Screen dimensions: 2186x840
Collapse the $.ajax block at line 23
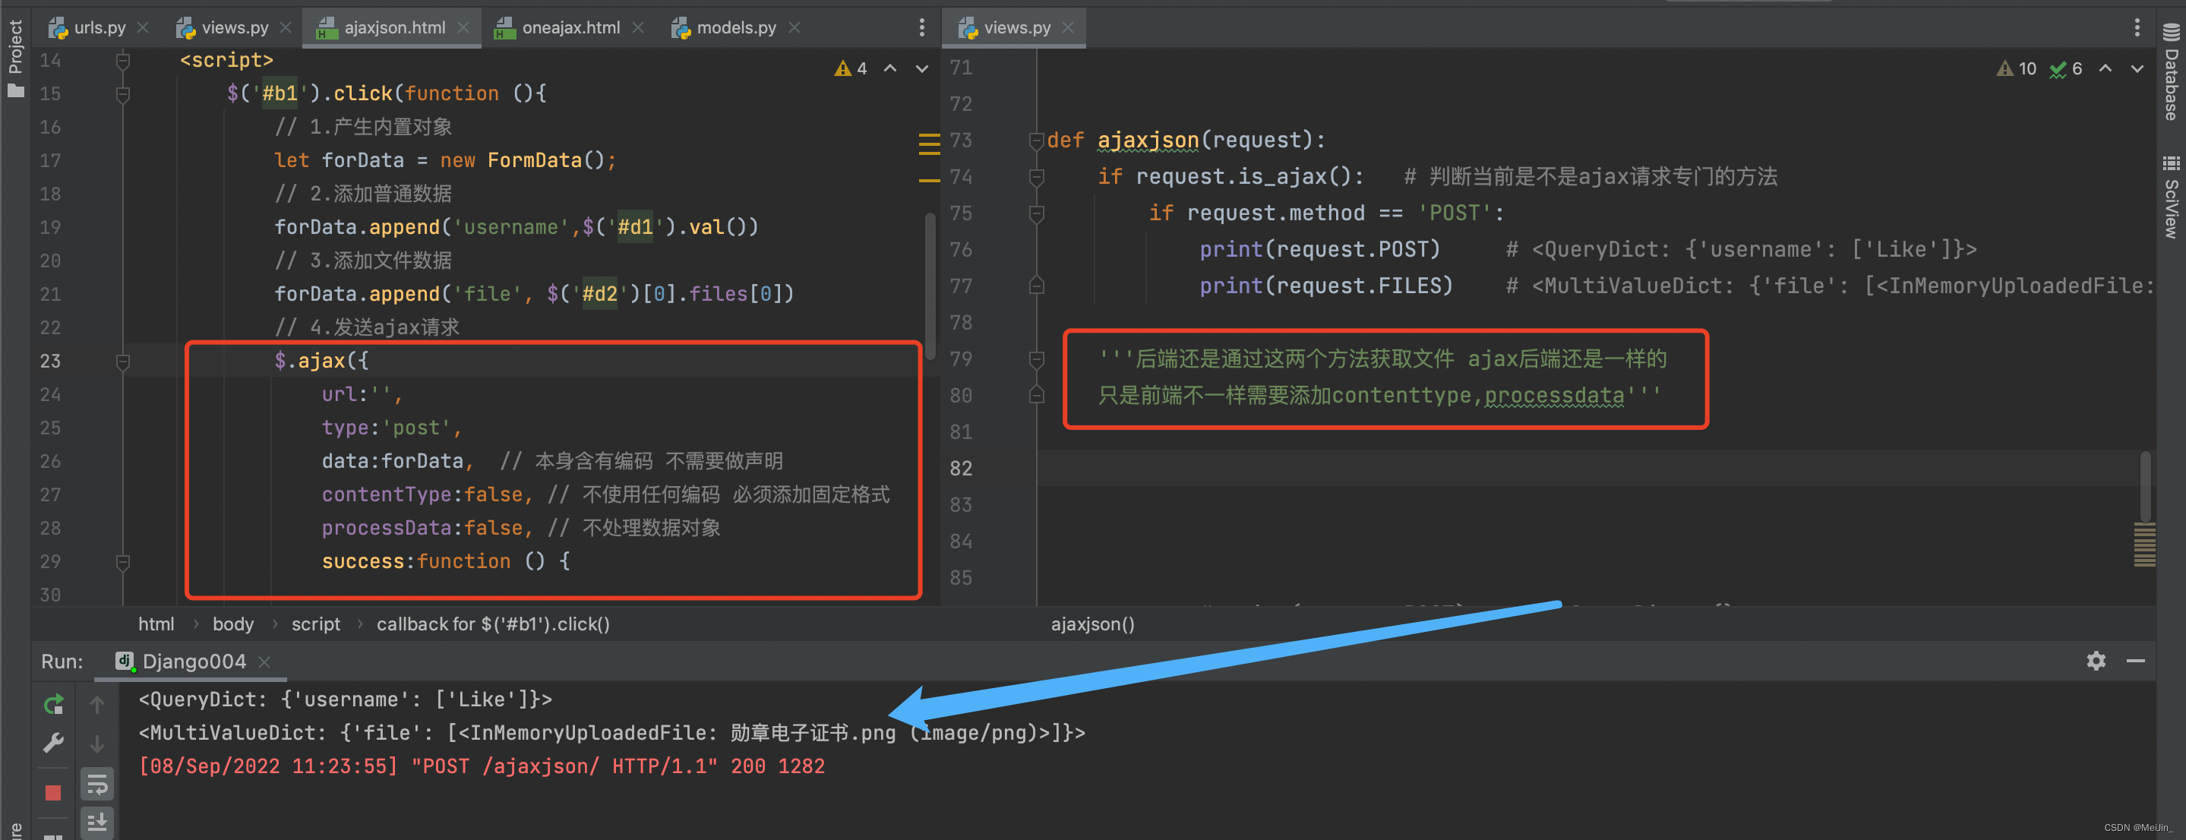123,362
